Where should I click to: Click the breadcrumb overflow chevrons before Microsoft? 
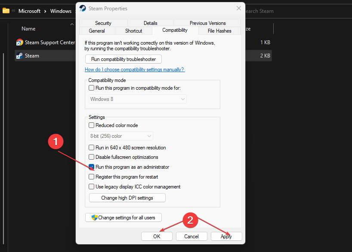click(13, 11)
